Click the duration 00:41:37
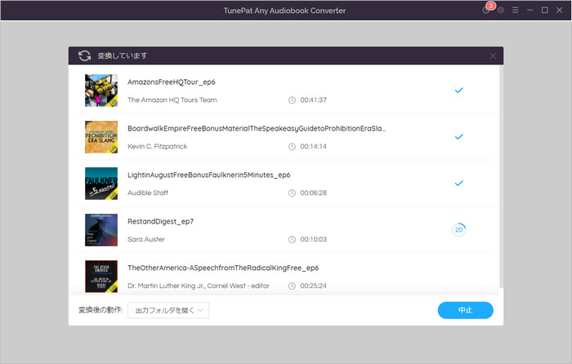The width and height of the screenshot is (572, 364). click(313, 100)
